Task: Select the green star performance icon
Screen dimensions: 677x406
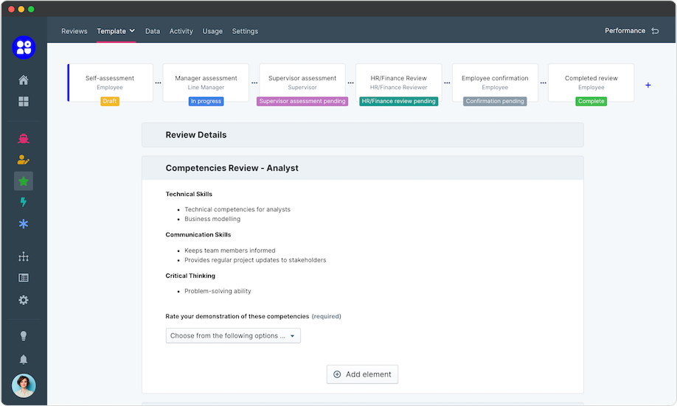Action: [24, 181]
